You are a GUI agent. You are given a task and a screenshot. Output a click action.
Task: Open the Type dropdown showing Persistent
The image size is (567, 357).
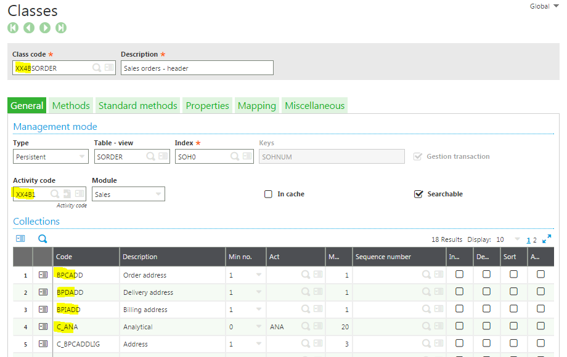point(50,157)
